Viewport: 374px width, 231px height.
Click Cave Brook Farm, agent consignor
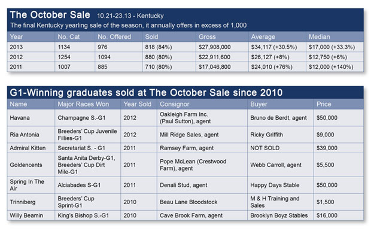tap(191, 215)
